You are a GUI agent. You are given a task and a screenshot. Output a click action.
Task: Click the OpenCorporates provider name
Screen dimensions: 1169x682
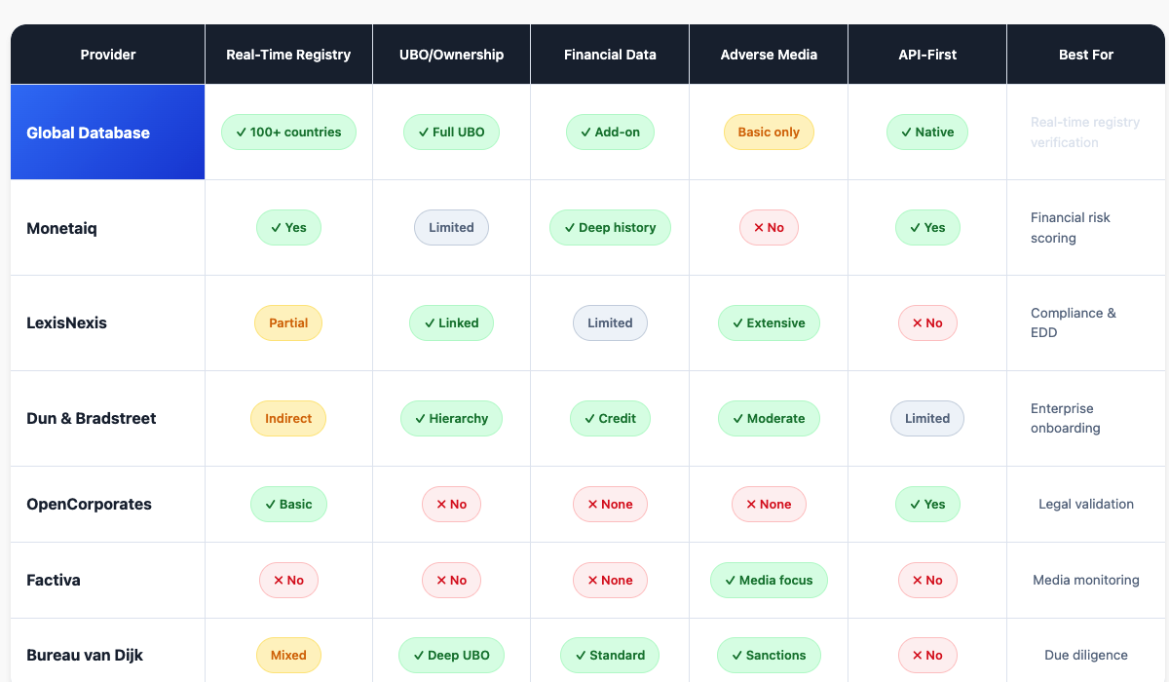click(x=89, y=505)
